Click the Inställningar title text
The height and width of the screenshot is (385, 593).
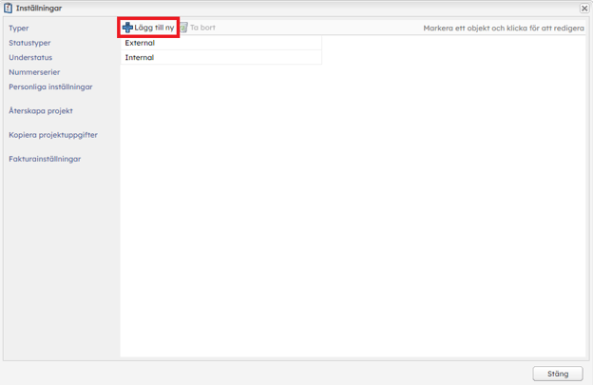click(x=39, y=8)
